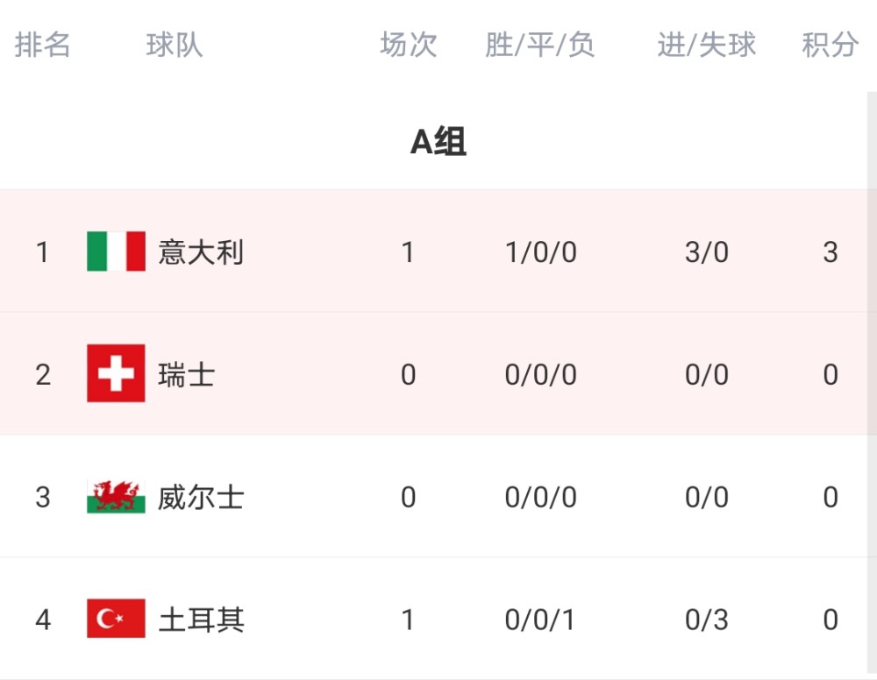Click Italy's 3/0 goals figure
The width and height of the screenshot is (877, 680).
coord(707,252)
